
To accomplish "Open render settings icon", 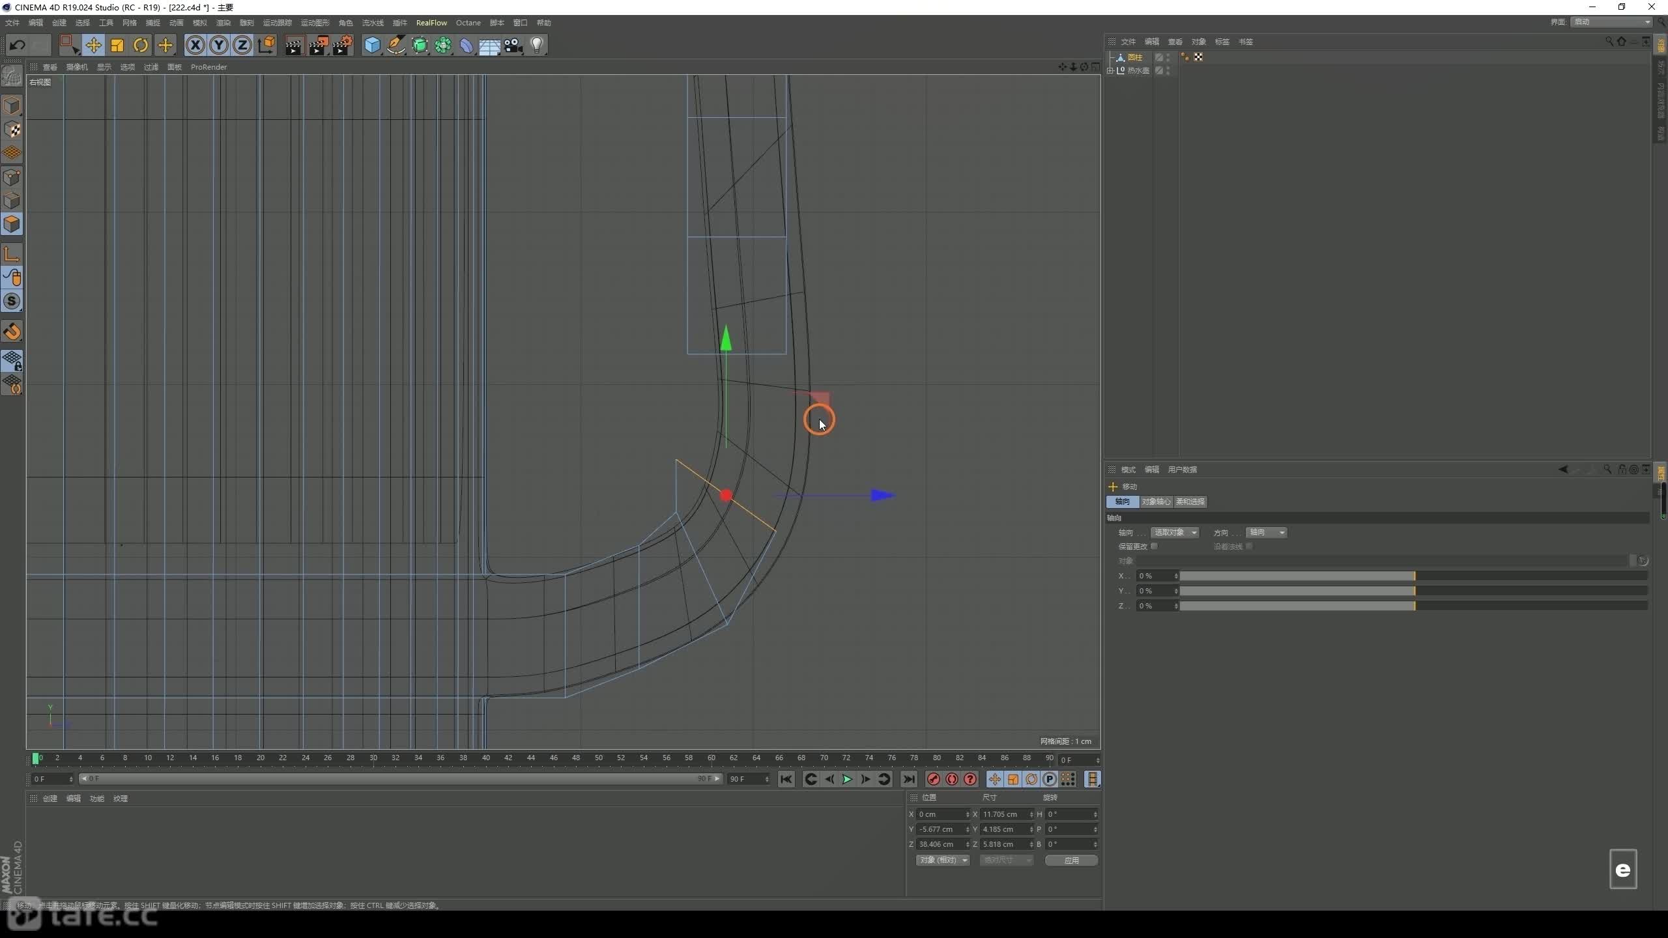I will pos(343,45).
